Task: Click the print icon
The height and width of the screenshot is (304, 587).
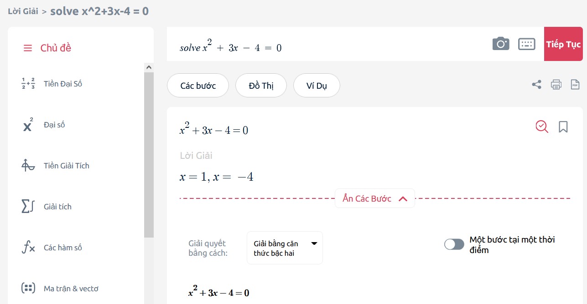Action: 556,84
